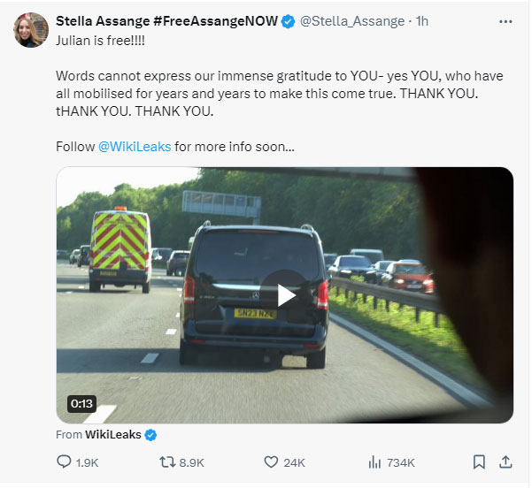The width and height of the screenshot is (532, 488).
Task: Open Stella Assange's profile avatar photo
Action: (x=30, y=30)
